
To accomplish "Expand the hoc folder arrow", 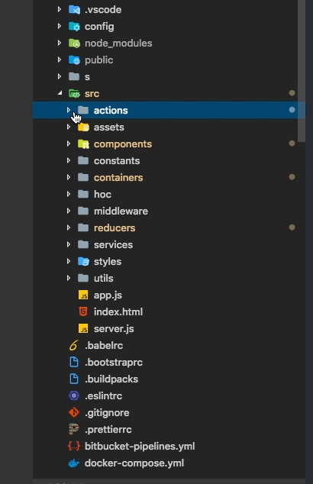I will click(69, 194).
